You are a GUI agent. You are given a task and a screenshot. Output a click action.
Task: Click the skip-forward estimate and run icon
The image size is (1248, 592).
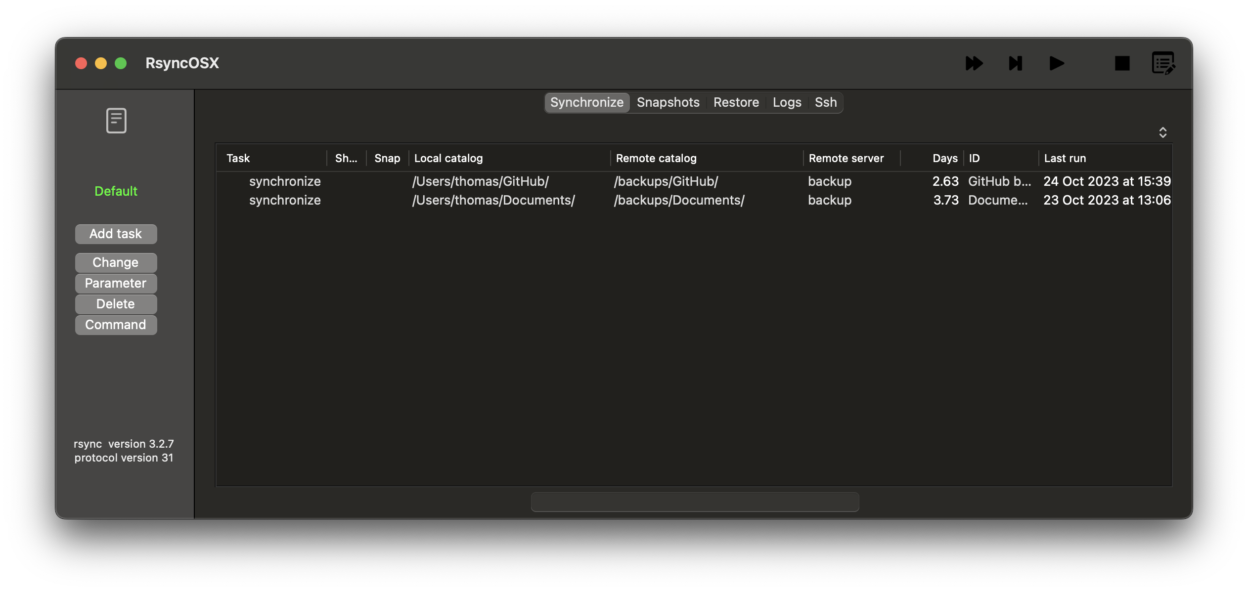coord(1015,63)
